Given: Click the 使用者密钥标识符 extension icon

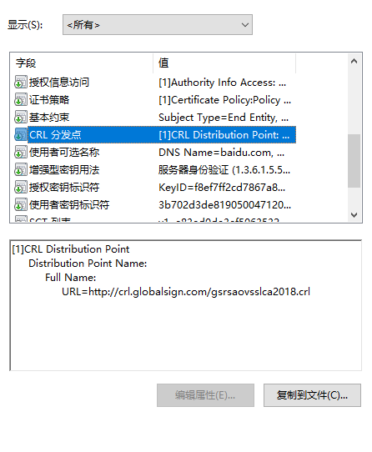Looking at the screenshot, I should pos(21,205).
